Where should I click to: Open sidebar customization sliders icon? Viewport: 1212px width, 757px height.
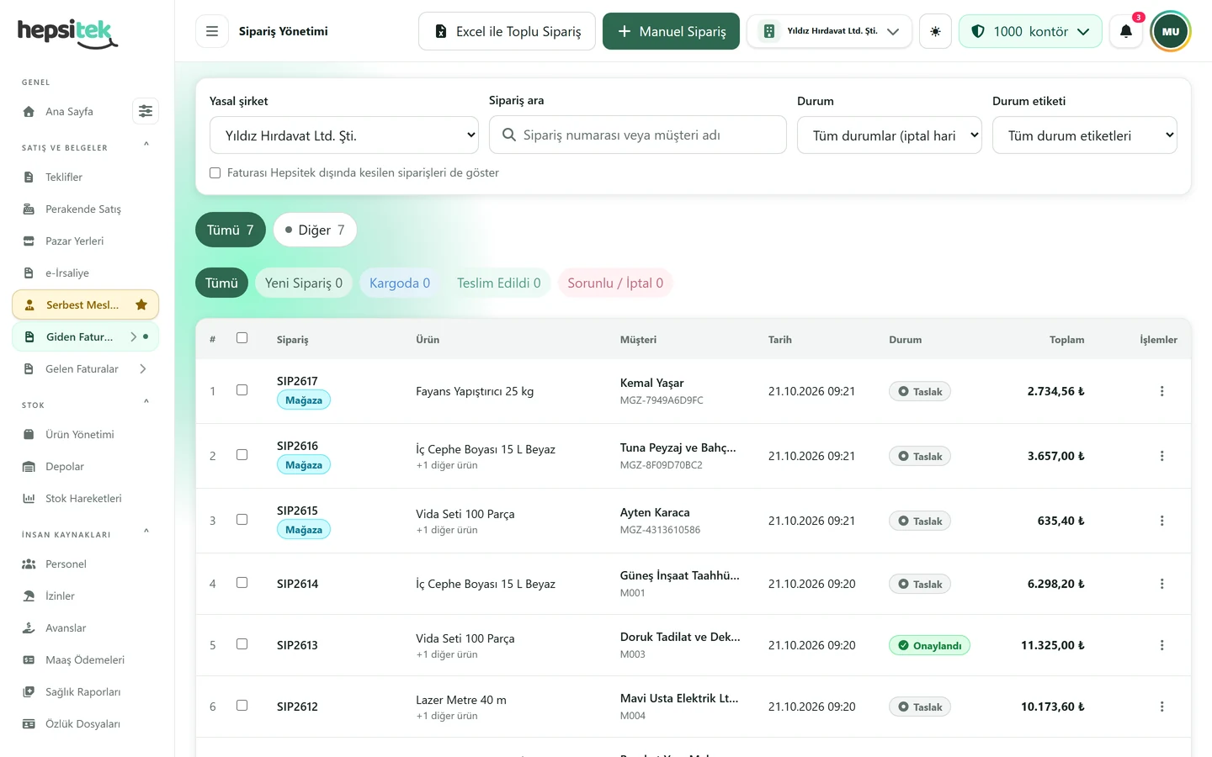pyautogui.click(x=146, y=111)
